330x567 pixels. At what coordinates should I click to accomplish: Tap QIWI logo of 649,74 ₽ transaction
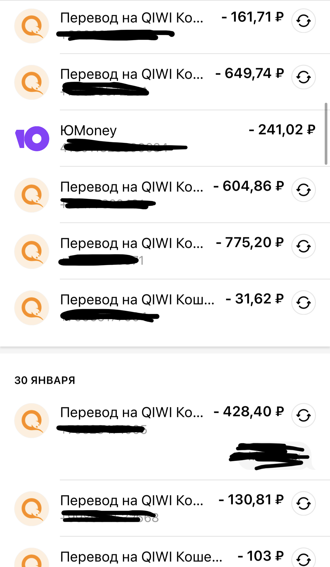[x=32, y=82]
